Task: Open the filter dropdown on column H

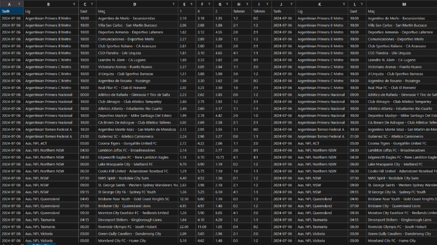Action: [247, 4]
